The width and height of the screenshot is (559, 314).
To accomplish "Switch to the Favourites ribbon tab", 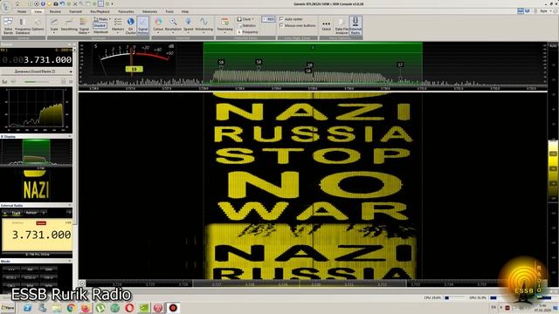I will pos(126,11).
